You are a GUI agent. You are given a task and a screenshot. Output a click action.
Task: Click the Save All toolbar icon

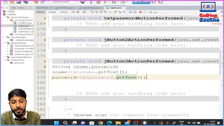[26, 2]
